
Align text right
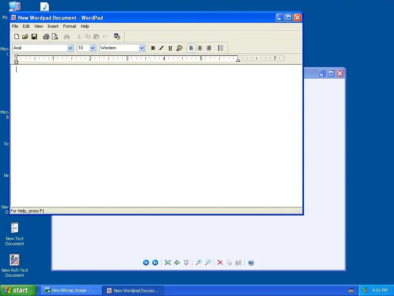tap(209, 48)
